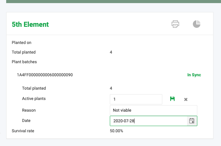Edit the Active plants number field
The image size is (221, 146).
[x=136, y=99]
